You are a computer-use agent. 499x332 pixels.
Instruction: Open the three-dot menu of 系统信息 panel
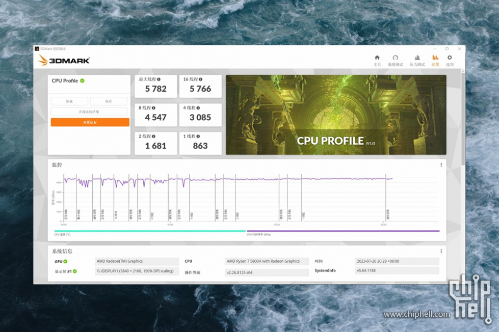441,251
